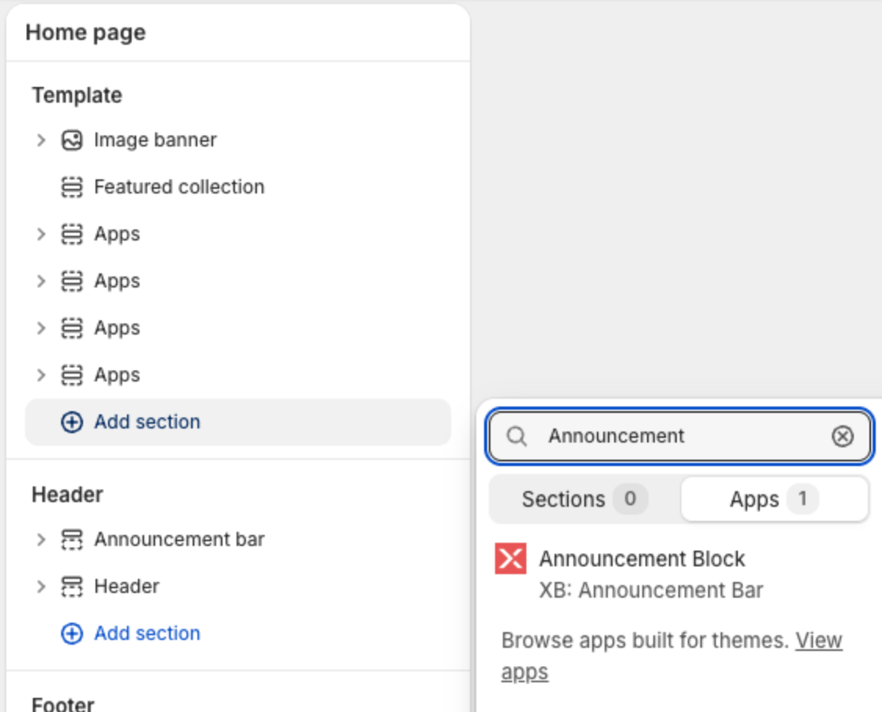The height and width of the screenshot is (712, 882).
Task: Expand the Announcement bar section
Action: 41,540
